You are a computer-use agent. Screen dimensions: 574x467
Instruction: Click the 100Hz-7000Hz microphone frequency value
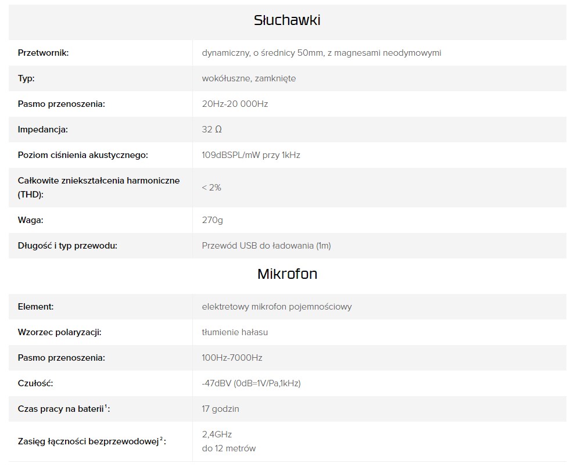pyautogui.click(x=232, y=358)
